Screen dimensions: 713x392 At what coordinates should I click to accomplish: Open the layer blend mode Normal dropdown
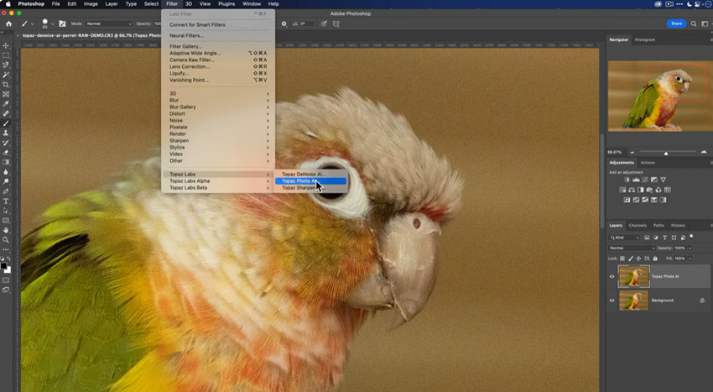(x=632, y=248)
